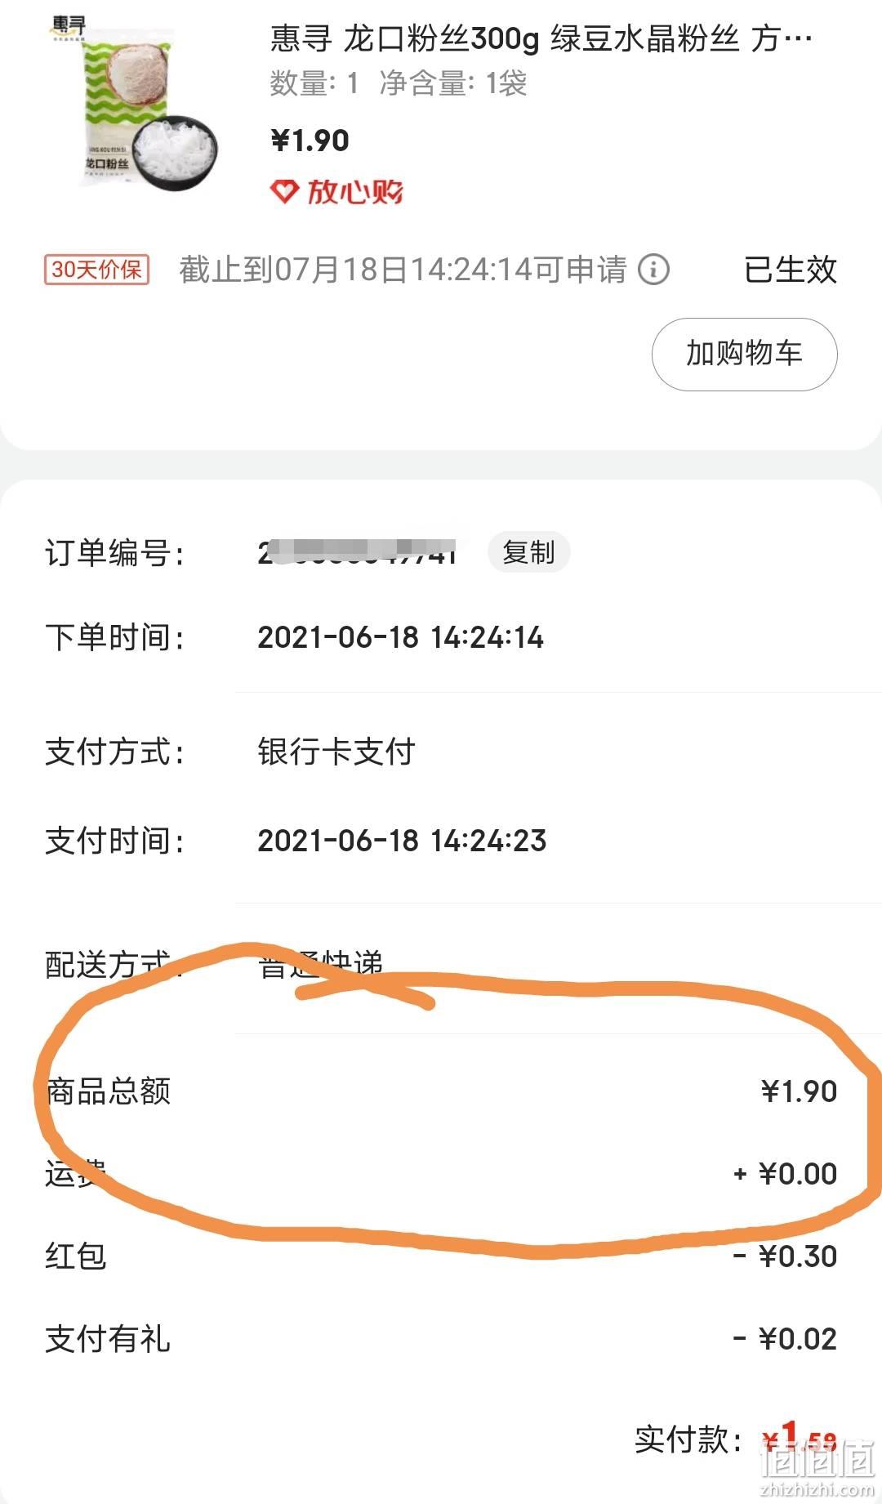
Task: Tap the 30天价保 red badge
Action: 96,270
